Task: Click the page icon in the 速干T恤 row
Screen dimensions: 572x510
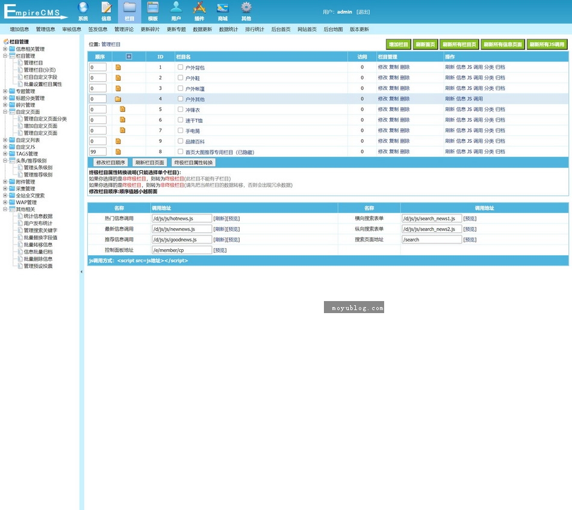Action: 123,120
